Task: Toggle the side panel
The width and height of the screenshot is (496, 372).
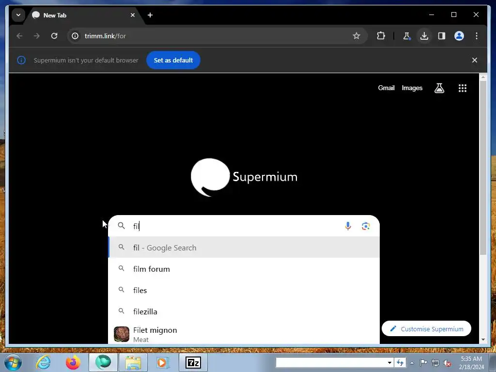Action: click(442, 36)
